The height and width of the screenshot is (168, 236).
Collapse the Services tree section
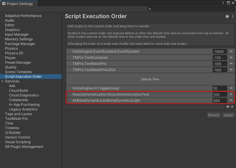[x=2, y=81]
